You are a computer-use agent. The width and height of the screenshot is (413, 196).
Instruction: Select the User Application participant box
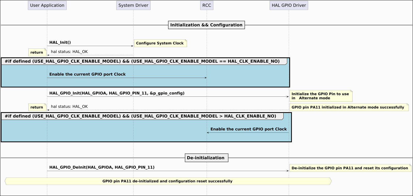tap(47, 5)
